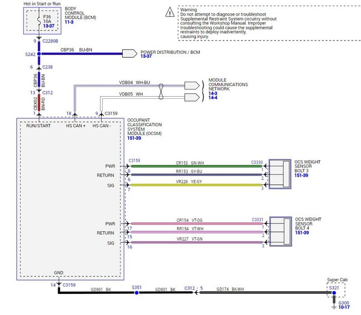The height and width of the screenshot is (315, 361).
Task: Click the yellow VR226 signal wire line
Action: (x=197, y=185)
